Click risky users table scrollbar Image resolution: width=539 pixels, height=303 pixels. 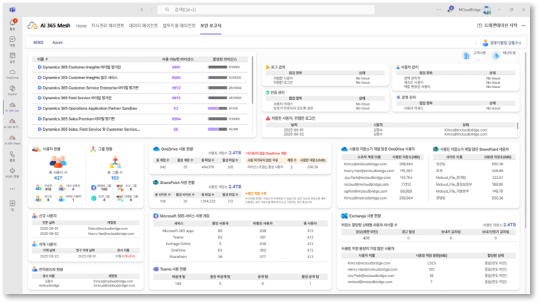(518, 126)
